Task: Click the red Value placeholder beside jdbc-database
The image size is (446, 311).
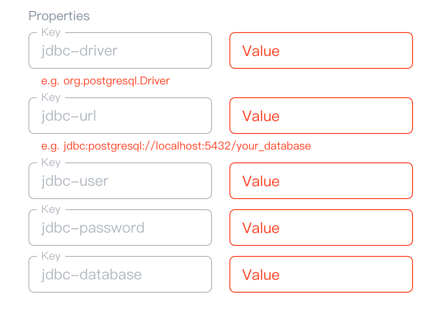Action: [x=261, y=275]
